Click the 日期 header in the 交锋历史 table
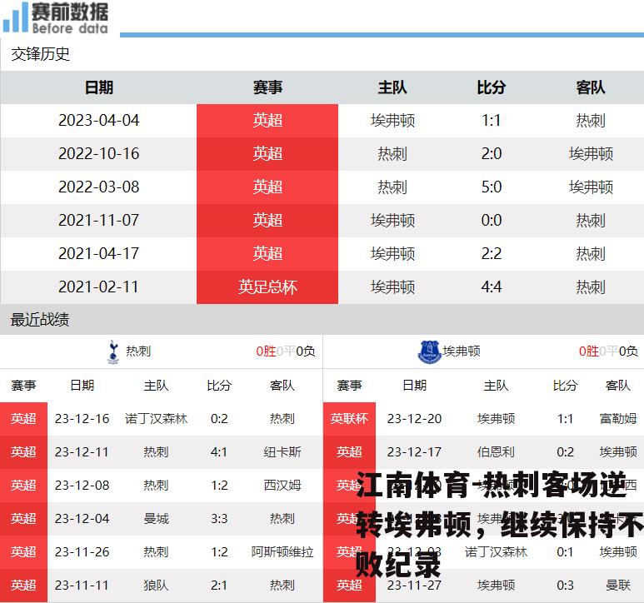Screen dimensions: 644x603 pyautogui.click(x=98, y=87)
